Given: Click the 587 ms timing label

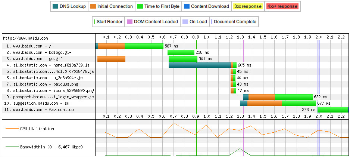Looking at the screenshot, I should [x=171, y=46].
